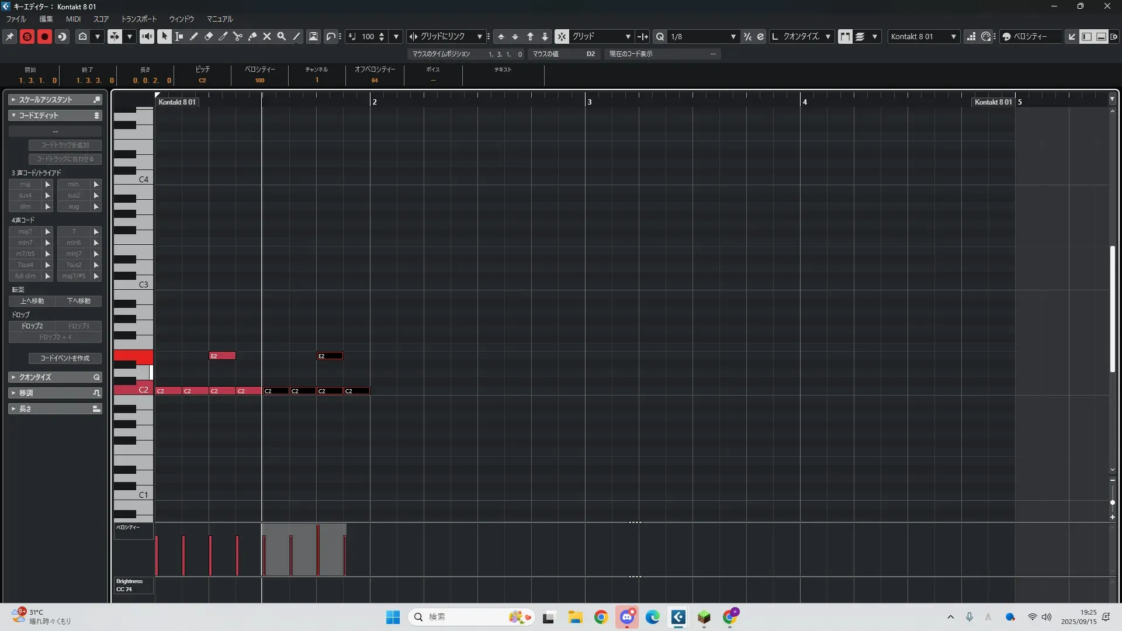Screen dimensions: 1122x631
Task: Click the vertical zoom slider handle
Action: 1112,502
